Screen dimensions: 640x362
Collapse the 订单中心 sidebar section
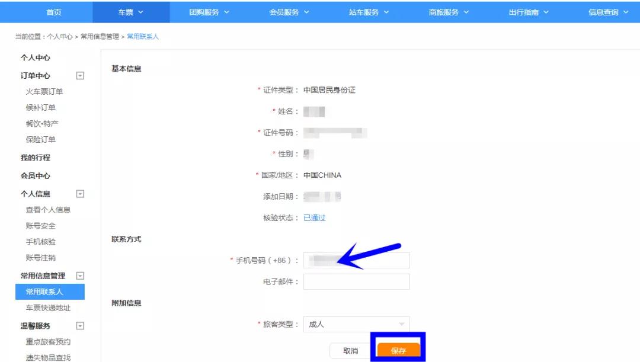[x=80, y=76]
